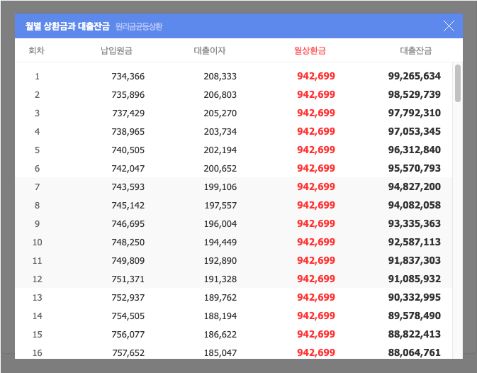Image resolution: width=477 pixels, height=373 pixels.
Task: Select interest value 185,047
Action: point(220,352)
